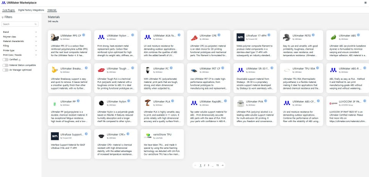Screen dimensions: 369x177
Task: Click the UltiMaker Marketplace logo
Action: point(19,3)
